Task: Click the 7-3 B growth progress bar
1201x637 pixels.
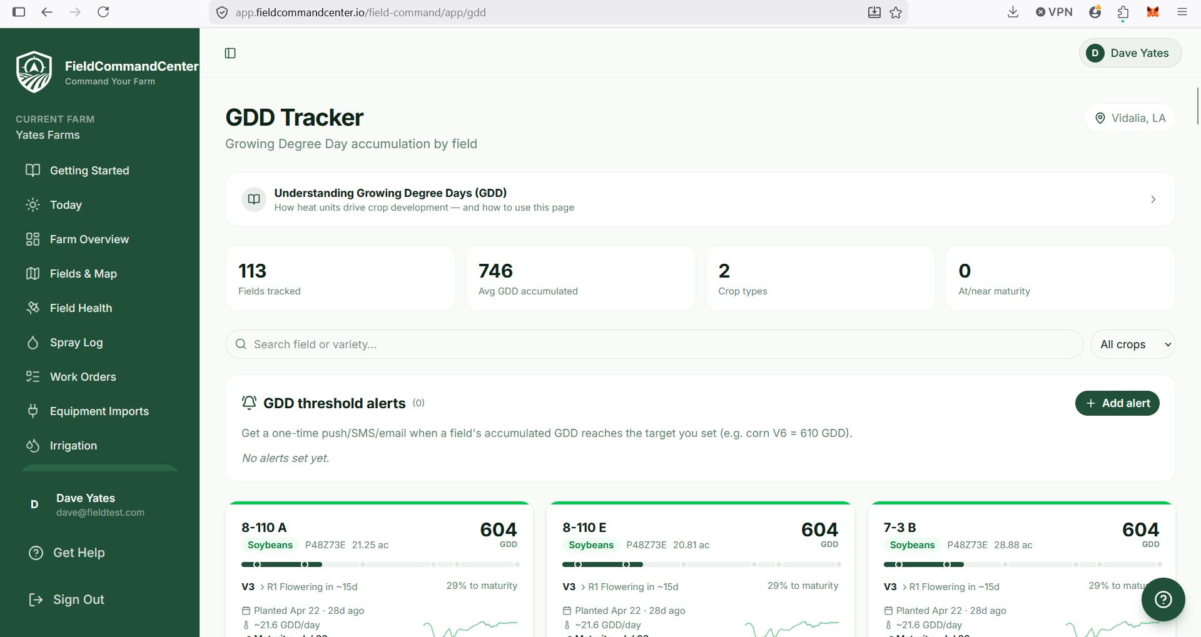Action: [x=1022, y=564]
